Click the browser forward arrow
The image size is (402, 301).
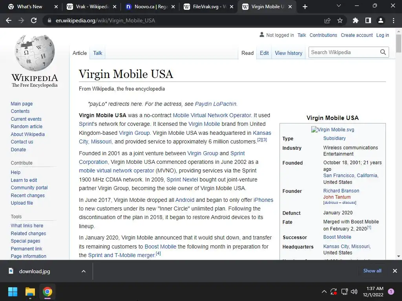point(21,20)
